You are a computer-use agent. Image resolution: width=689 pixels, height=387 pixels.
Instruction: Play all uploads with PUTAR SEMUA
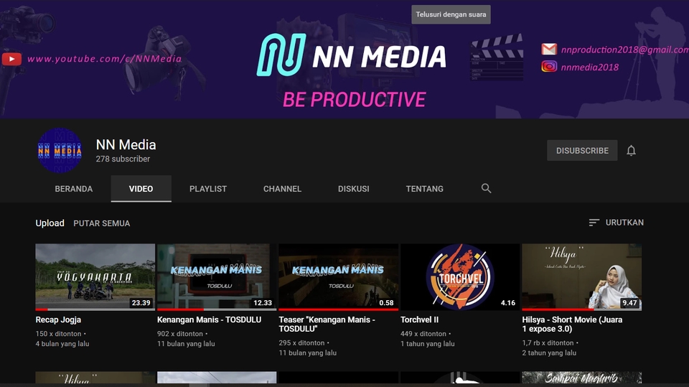point(101,223)
